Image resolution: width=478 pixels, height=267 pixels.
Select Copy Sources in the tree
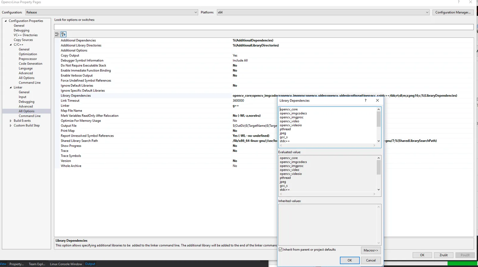coord(23,40)
